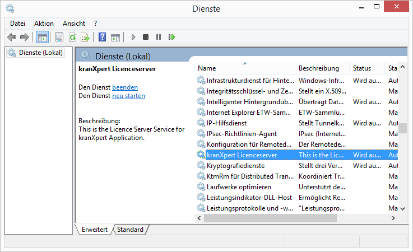Image resolution: width=413 pixels, height=252 pixels.
Task: Restart the service with the restart icon
Action: (171, 37)
